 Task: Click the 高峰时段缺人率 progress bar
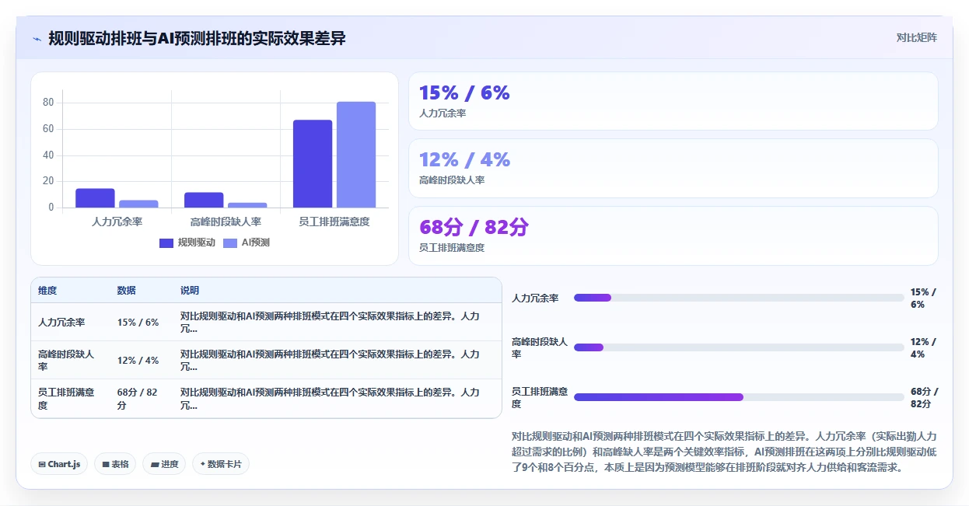click(x=739, y=347)
